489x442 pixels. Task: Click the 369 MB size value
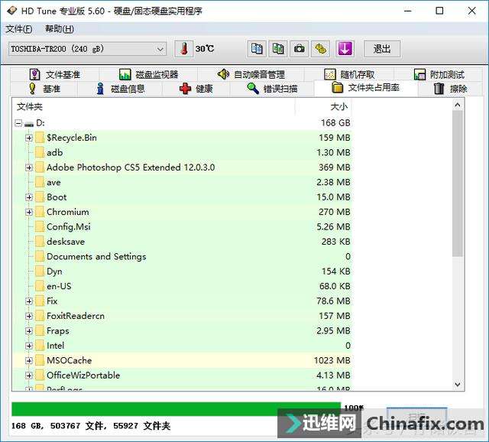pos(335,167)
